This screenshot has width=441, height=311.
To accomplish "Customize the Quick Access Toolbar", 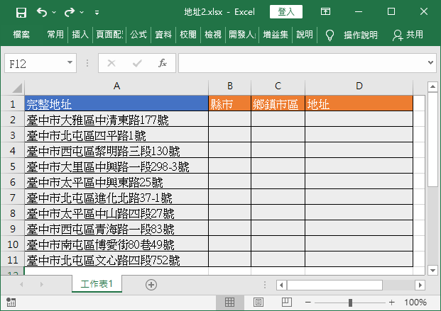I will coord(97,13).
